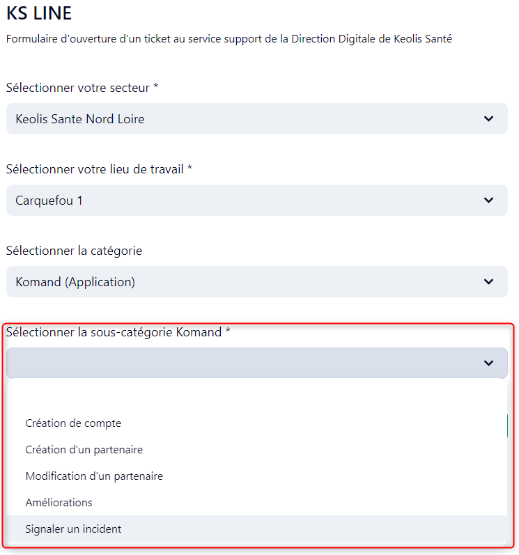Click the scrollbar of the sous-catégorie options list
Image resolution: width=519 pixels, height=555 pixels.
click(x=506, y=426)
